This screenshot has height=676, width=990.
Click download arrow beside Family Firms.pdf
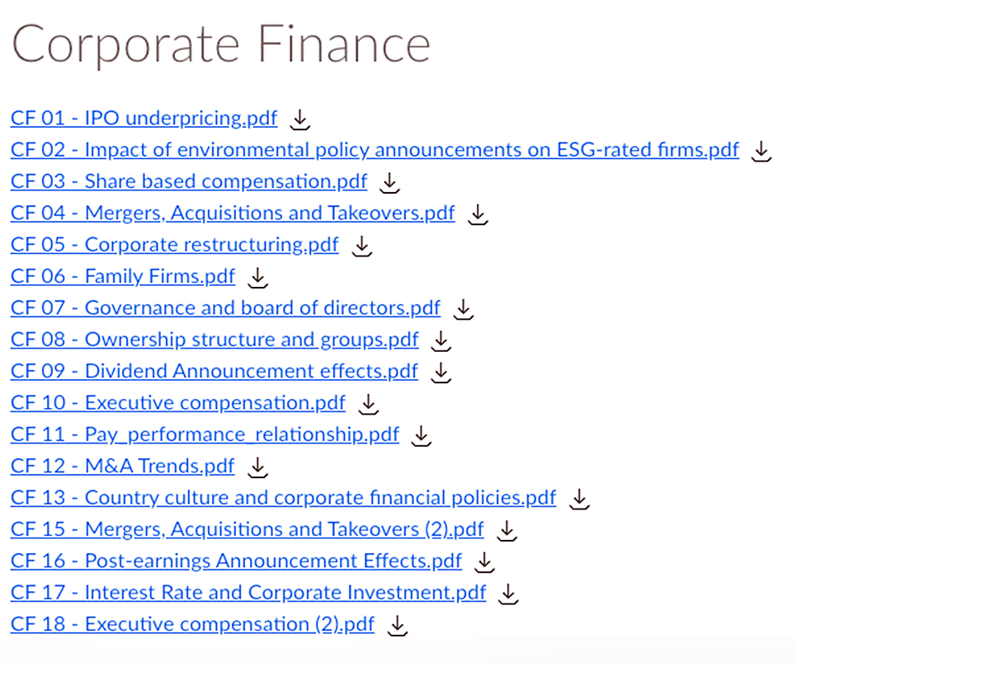(x=258, y=277)
